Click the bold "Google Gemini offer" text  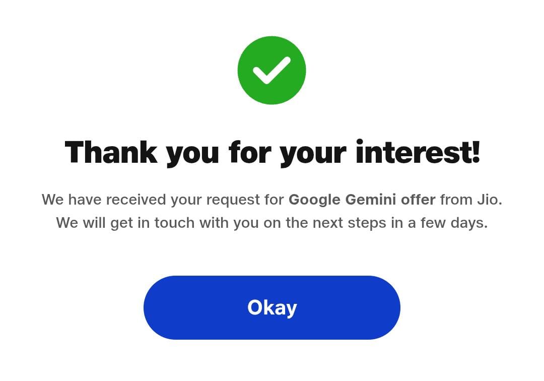click(362, 200)
